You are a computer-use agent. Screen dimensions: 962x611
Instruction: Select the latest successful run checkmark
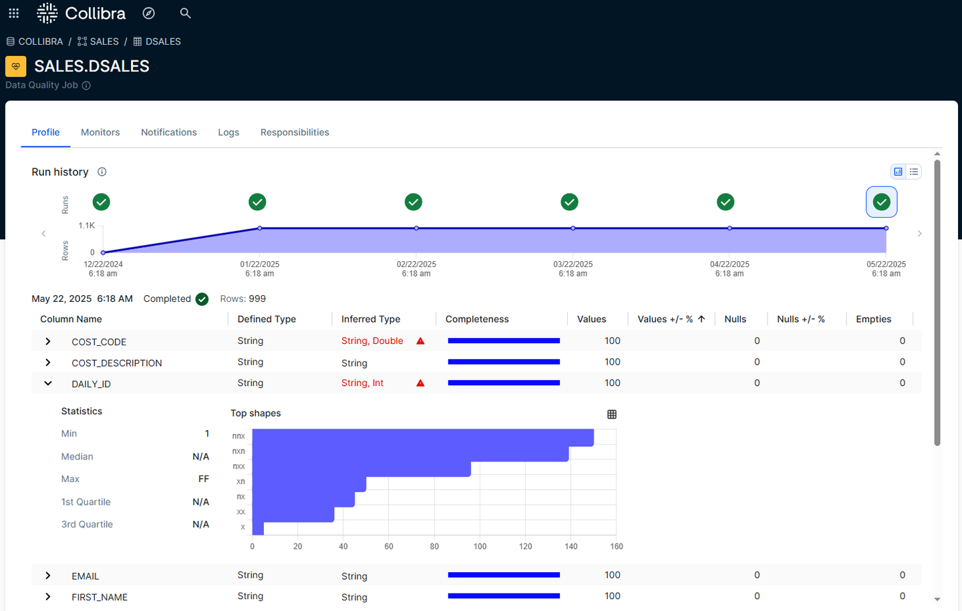pos(881,202)
